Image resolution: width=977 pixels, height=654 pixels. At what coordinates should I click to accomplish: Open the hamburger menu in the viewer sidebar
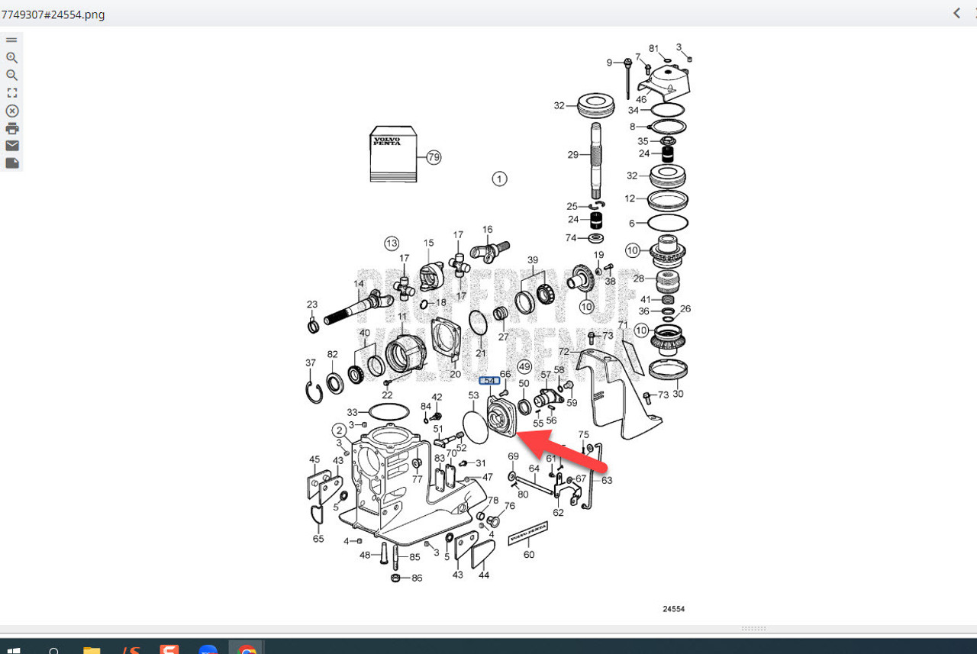click(x=11, y=40)
